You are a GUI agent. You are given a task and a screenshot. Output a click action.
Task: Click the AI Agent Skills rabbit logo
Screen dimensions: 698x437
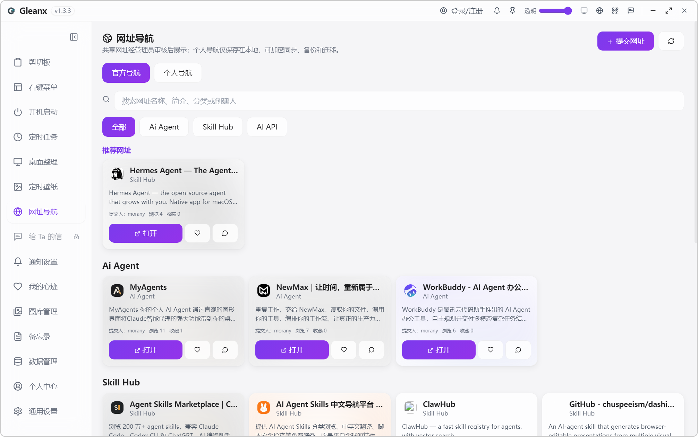tap(264, 408)
